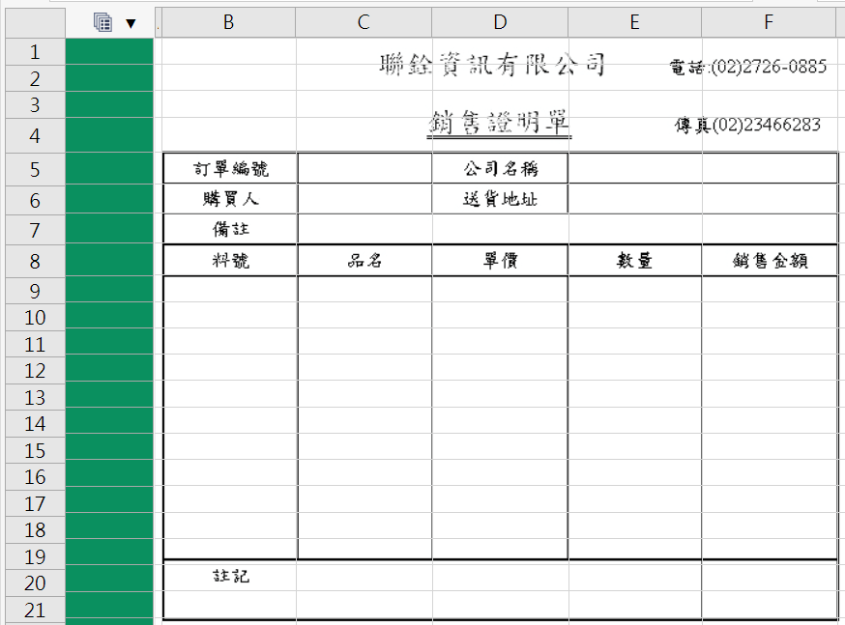Select column C header
Viewport: 845px width, 625px height.
364,22
